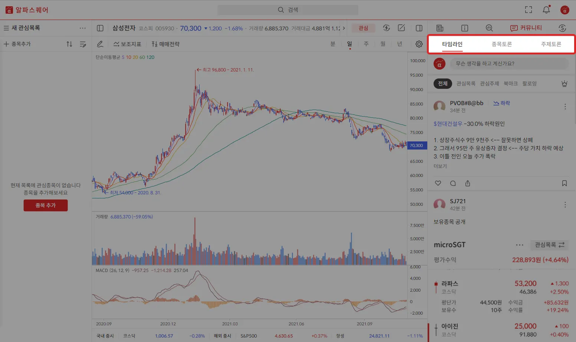Select the chart drawing pencil tool
The height and width of the screenshot is (342, 576).
[100, 44]
